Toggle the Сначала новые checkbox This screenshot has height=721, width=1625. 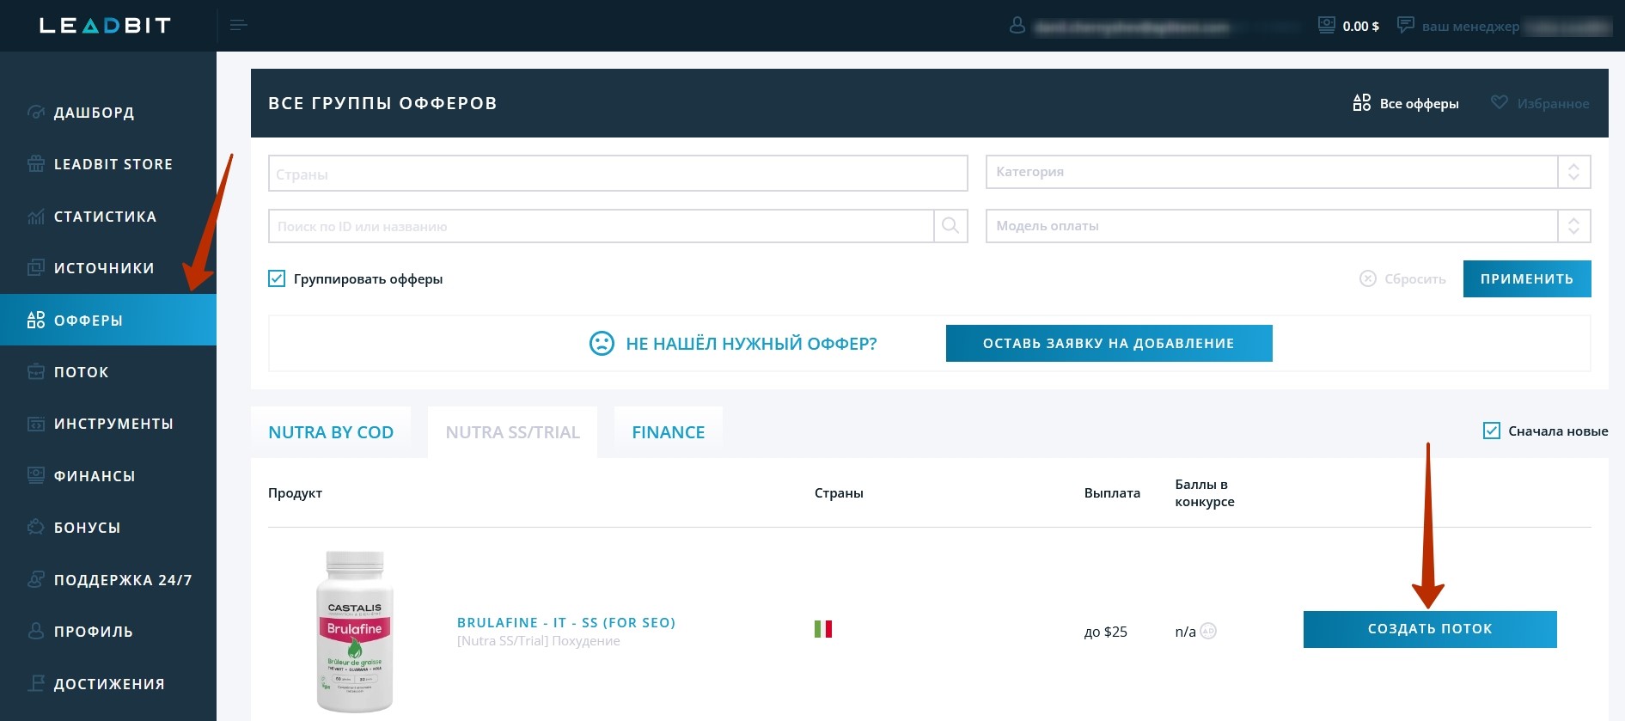(x=1492, y=431)
